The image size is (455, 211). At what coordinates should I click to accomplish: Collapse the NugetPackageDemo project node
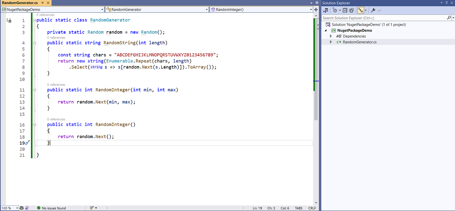[326, 31]
